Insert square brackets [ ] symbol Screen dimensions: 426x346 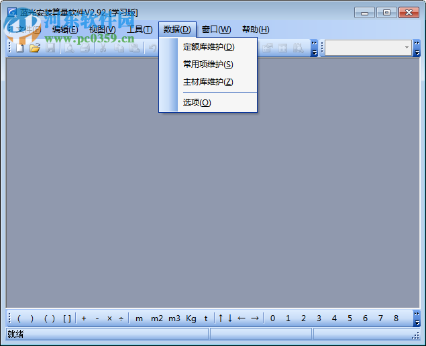[67, 318]
